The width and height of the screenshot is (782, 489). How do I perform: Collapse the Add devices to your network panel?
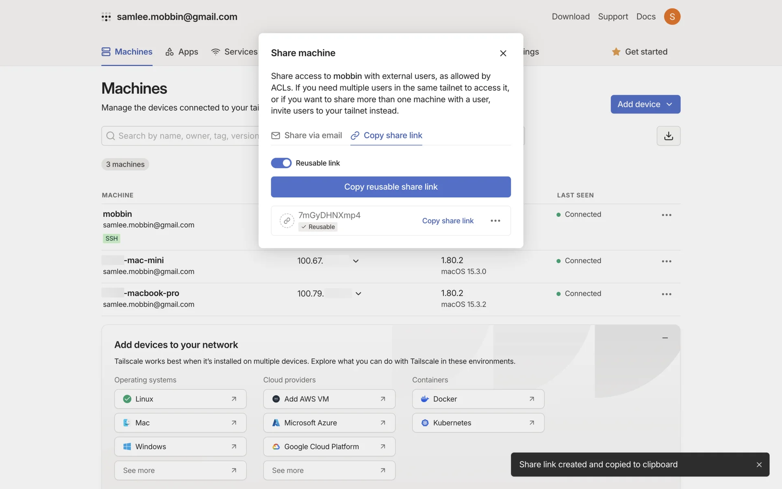click(x=665, y=338)
